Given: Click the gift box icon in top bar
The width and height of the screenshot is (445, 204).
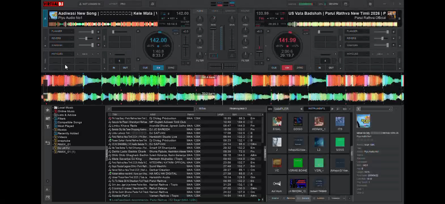Looking at the screenshot, I should [152, 4].
